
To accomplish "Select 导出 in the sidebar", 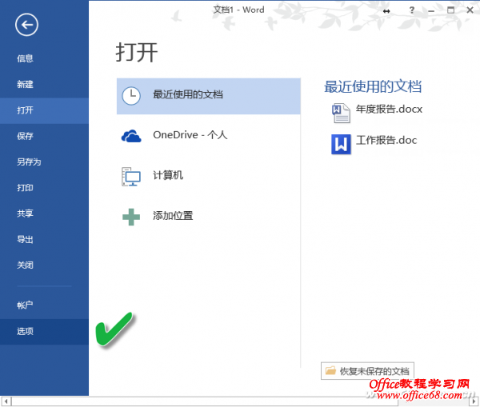I will click(44, 239).
